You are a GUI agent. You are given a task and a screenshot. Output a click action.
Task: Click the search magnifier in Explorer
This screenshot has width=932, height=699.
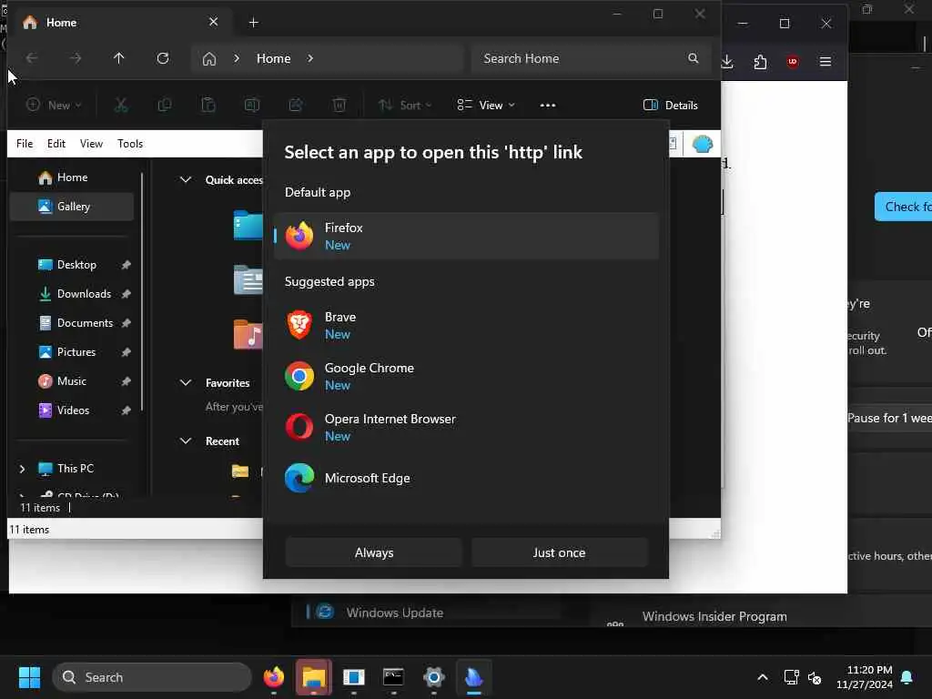coord(693,58)
